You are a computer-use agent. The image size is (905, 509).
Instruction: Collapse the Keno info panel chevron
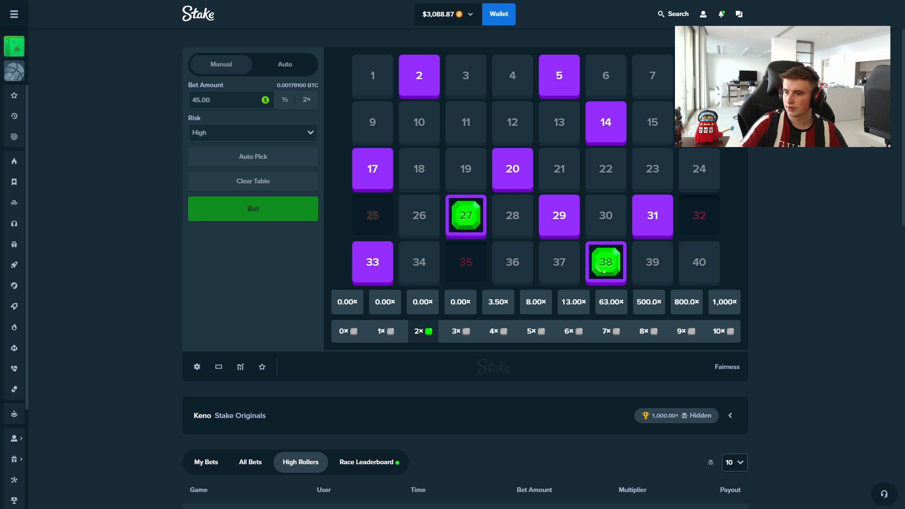coord(730,416)
